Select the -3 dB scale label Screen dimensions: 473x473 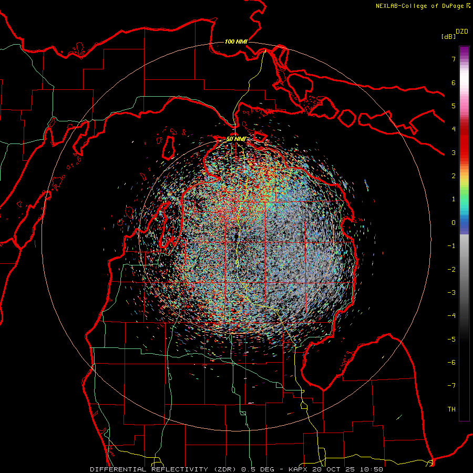[x=451, y=293]
